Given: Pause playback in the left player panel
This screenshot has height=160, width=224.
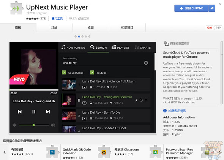Looking at the screenshot, I should pyautogui.click(x=34, y=112).
